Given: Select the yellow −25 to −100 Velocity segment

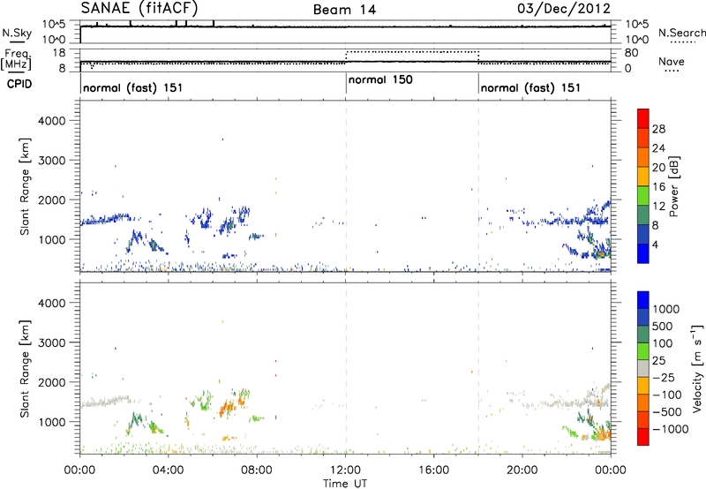Looking at the screenshot, I should click(x=643, y=386).
